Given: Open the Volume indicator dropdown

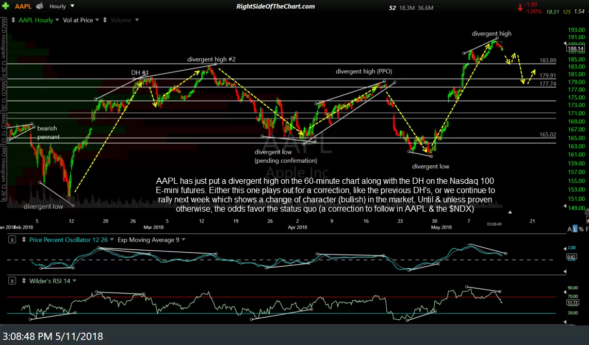Looking at the screenshot, I should pyautogui.click(x=137, y=20).
